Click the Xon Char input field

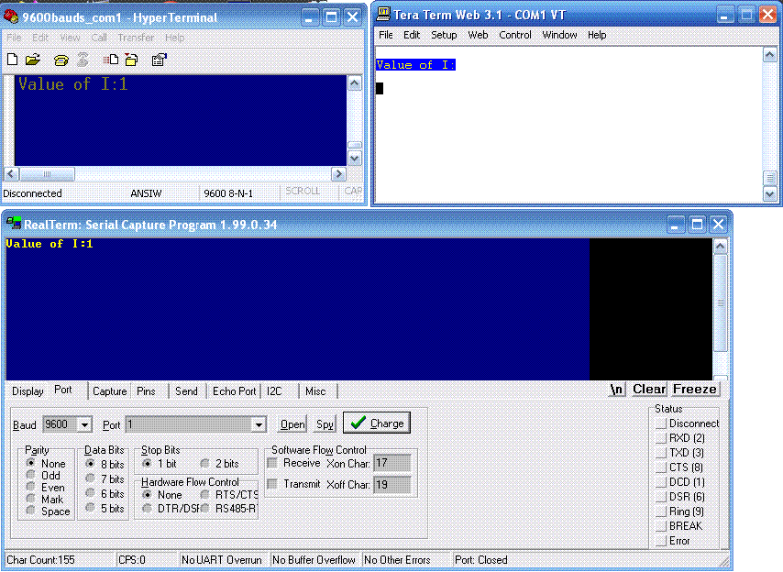tap(392, 463)
